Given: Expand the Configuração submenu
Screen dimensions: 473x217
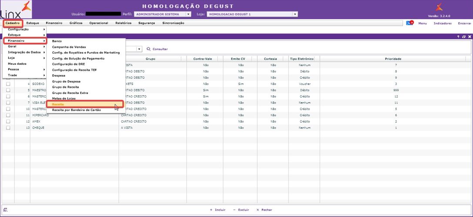Looking at the screenshot, I should tap(25, 29).
